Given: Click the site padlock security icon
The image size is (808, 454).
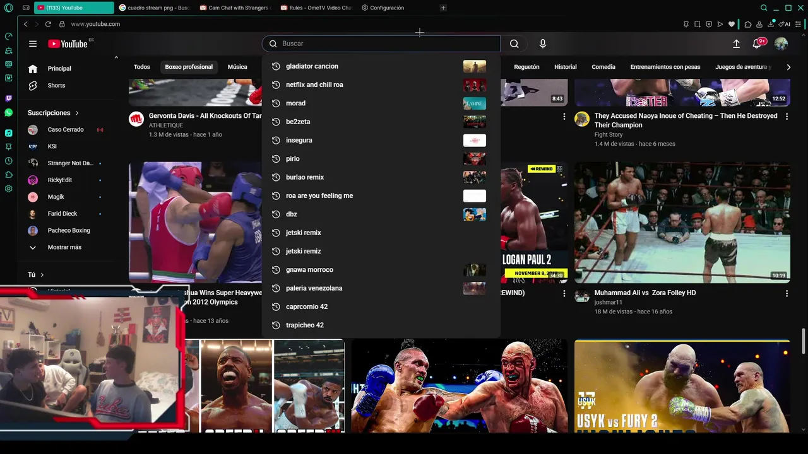Looking at the screenshot, I should (x=62, y=24).
